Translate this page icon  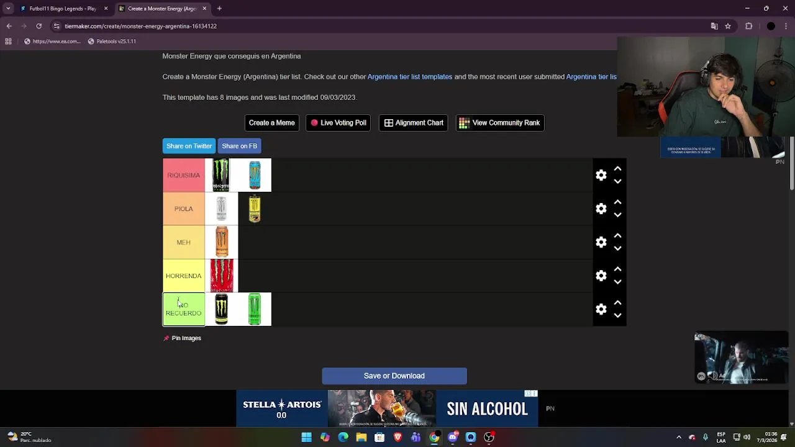714,26
